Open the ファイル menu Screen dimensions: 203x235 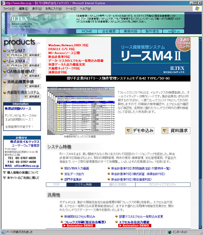[9, 9]
